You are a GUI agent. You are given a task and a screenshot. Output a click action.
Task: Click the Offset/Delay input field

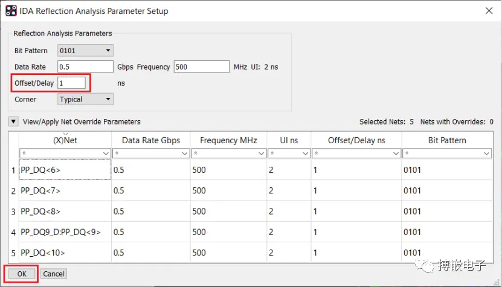[72, 83]
